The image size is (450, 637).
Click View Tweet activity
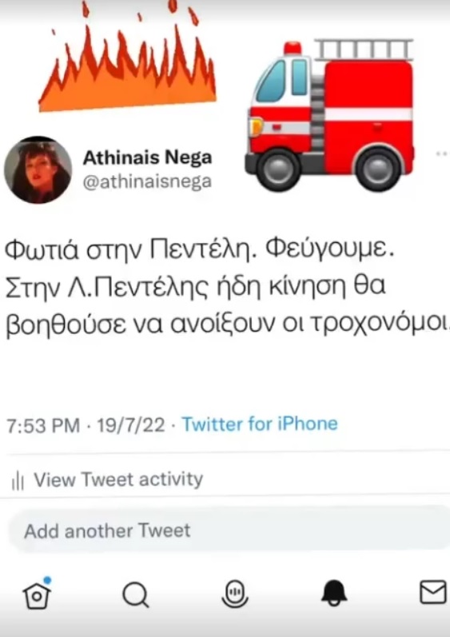point(118,480)
